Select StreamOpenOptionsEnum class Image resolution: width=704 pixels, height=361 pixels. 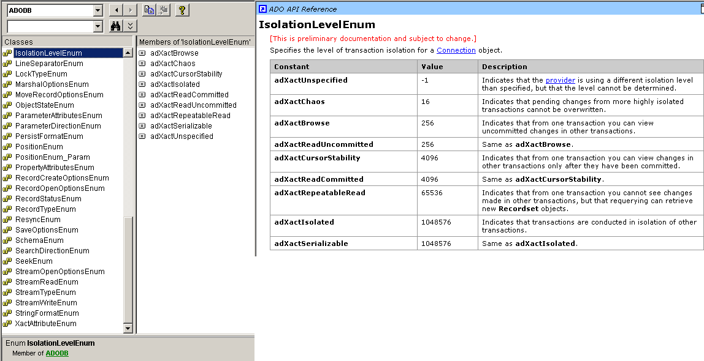(60, 272)
